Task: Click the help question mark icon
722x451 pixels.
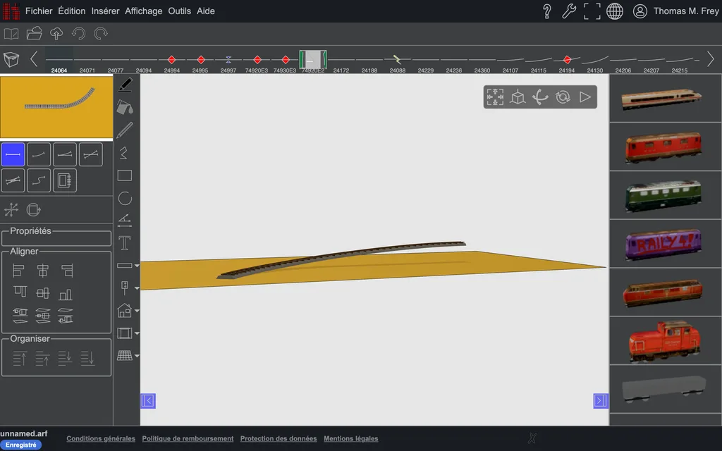Action: tap(547, 11)
